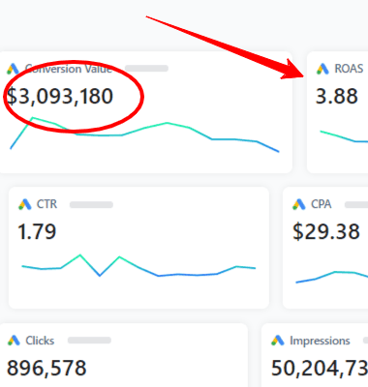Select the Clicks label

pos(40,341)
